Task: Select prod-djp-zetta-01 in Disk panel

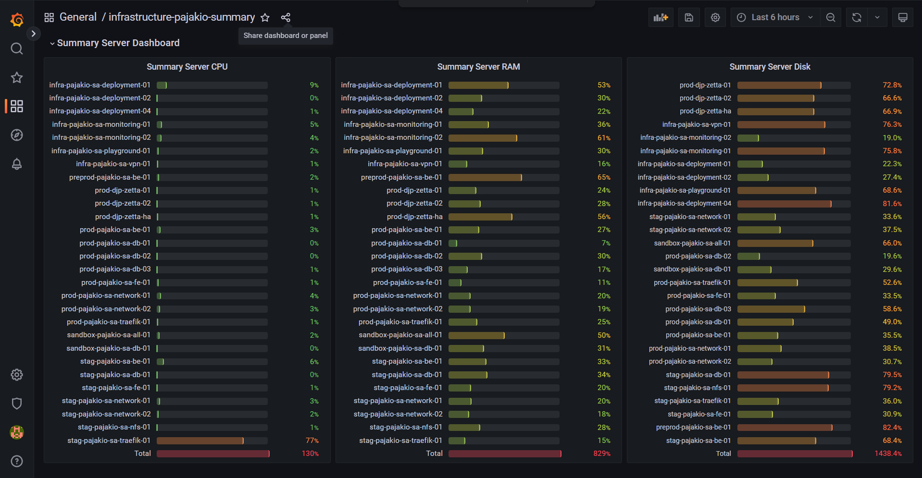Action: 705,85
